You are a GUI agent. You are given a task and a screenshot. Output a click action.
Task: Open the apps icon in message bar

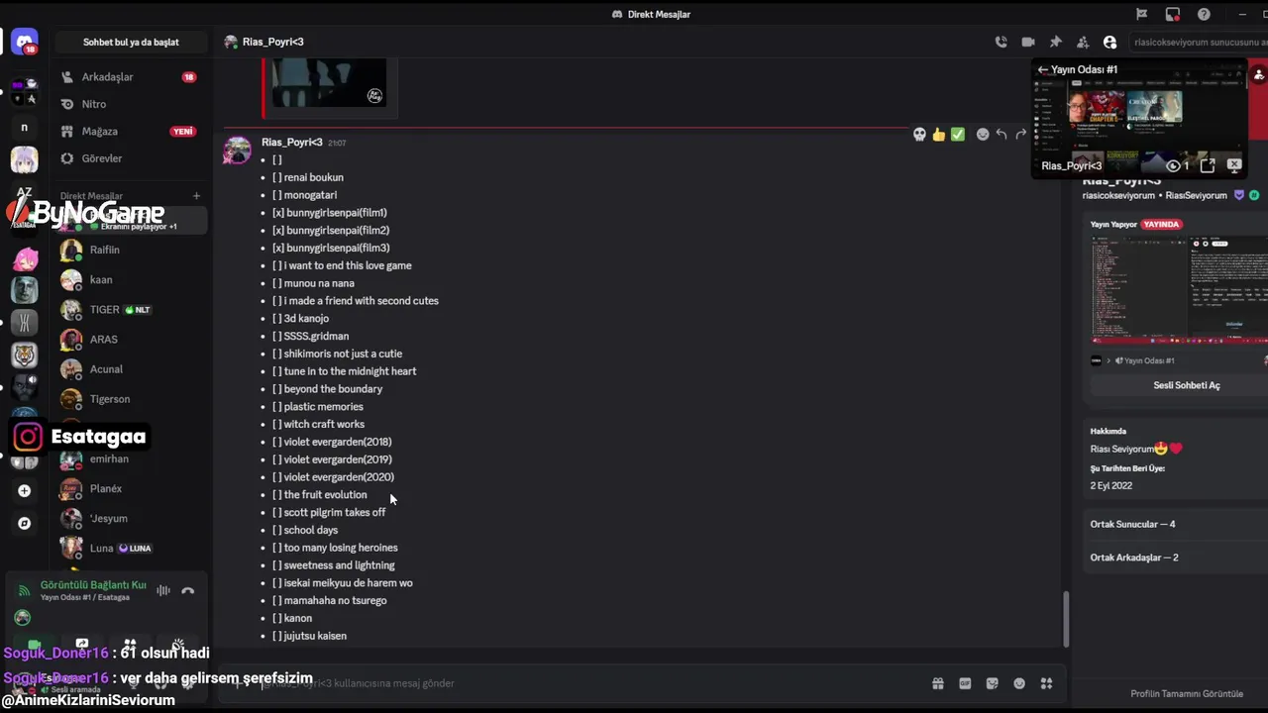point(1046,683)
